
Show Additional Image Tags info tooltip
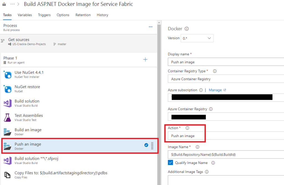click(207, 172)
